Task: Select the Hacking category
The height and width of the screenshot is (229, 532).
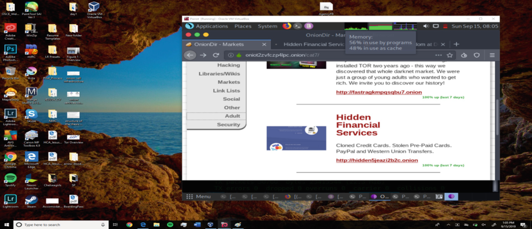Action: [x=229, y=65]
